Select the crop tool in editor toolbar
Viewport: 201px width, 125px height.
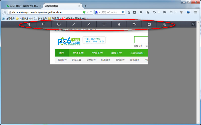[x=29, y=24]
